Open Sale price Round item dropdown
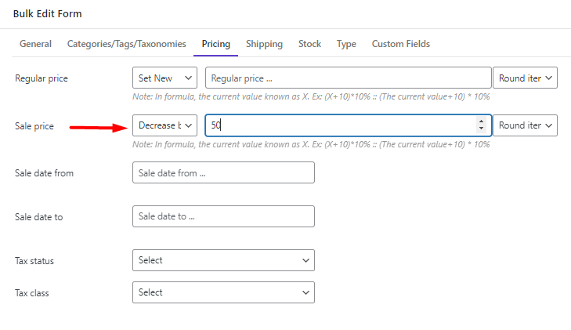This screenshot has width=571, height=330. click(x=525, y=125)
